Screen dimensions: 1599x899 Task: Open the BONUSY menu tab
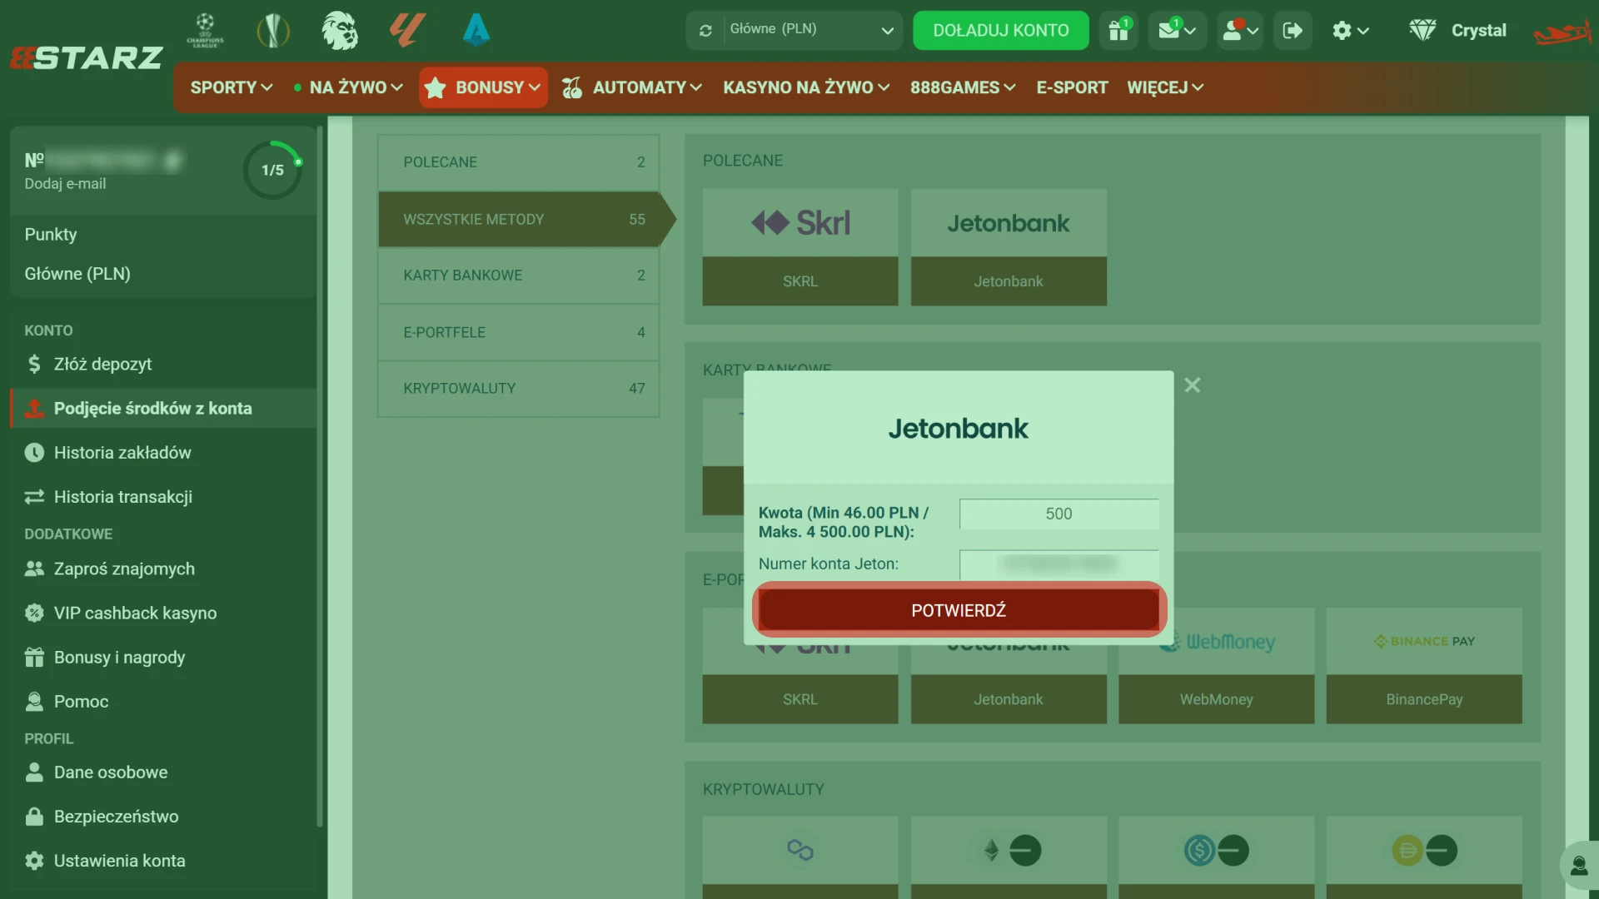click(484, 87)
